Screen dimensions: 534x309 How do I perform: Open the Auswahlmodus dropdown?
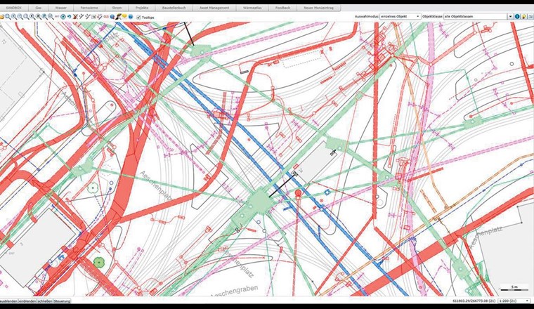[398, 15]
